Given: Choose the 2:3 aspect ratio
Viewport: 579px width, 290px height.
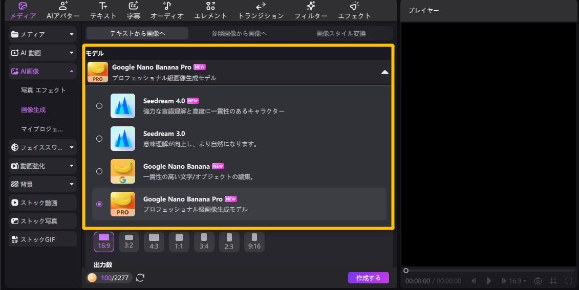Looking at the screenshot, I should click(229, 241).
